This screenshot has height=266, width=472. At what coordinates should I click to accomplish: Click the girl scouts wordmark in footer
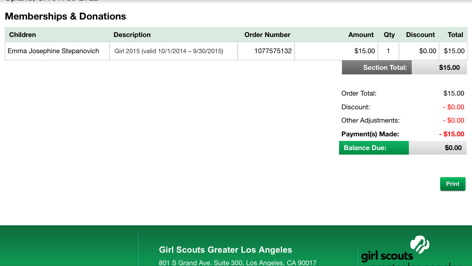point(387,255)
